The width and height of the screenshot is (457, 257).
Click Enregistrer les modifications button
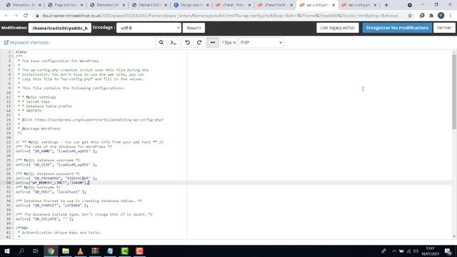[397, 28]
